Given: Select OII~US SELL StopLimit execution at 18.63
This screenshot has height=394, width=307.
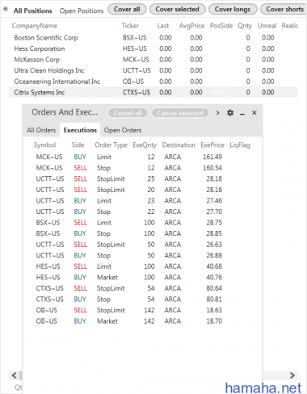Looking at the screenshot, I should (143, 310).
